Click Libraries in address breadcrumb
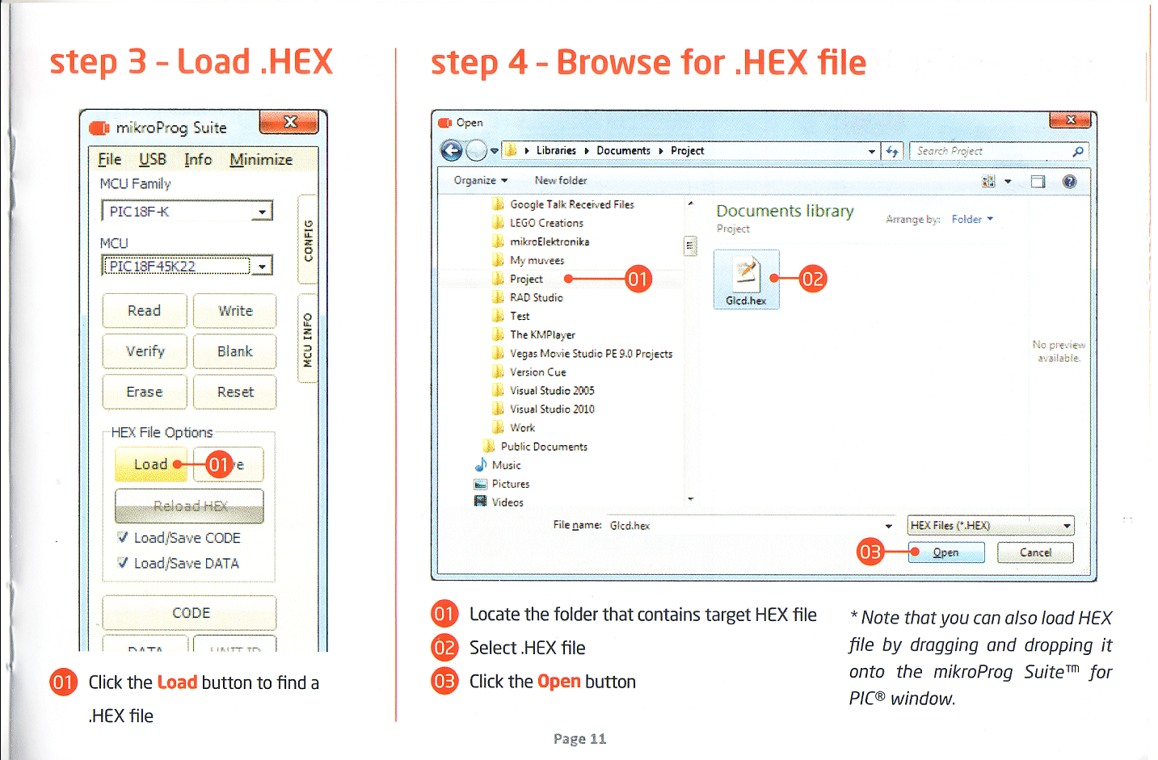Viewport: 1158px width, 760px height. point(556,150)
